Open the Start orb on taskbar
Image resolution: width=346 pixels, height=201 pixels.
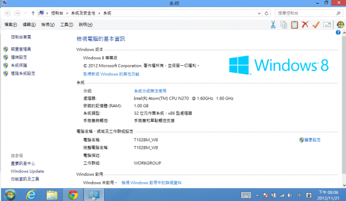[10, 195]
